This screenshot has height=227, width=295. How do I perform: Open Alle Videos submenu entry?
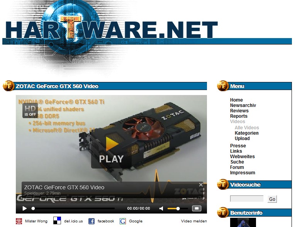[247, 128]
